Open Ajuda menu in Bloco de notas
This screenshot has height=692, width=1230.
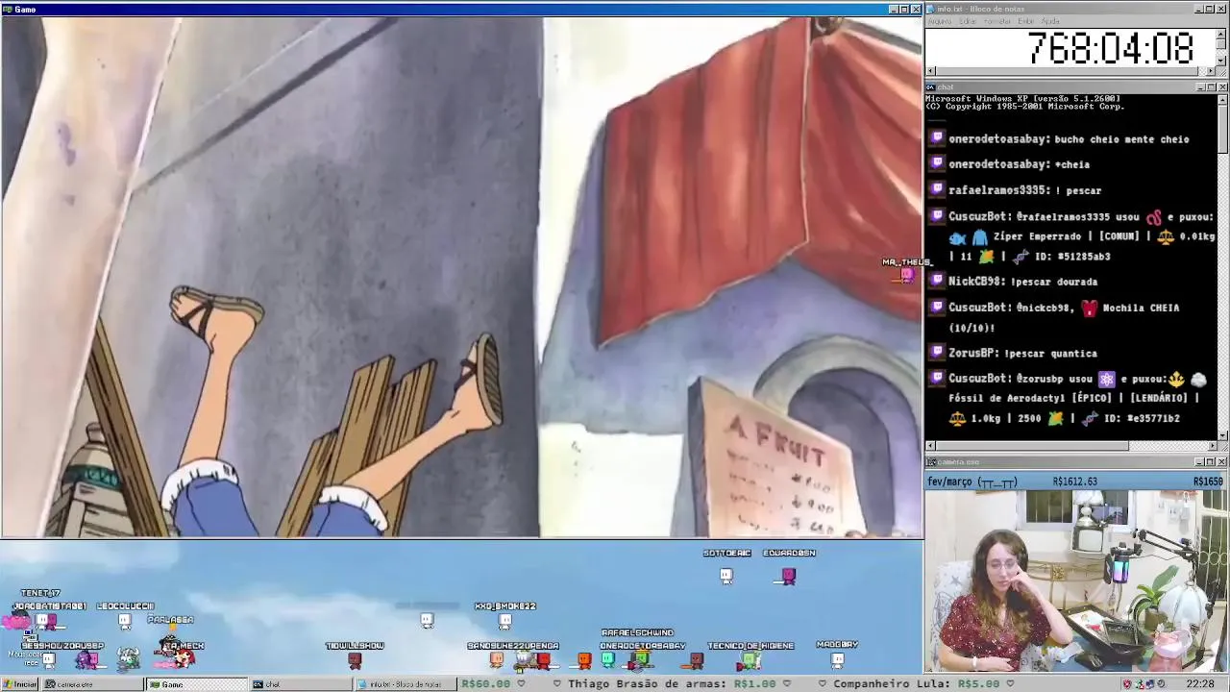1050,21
